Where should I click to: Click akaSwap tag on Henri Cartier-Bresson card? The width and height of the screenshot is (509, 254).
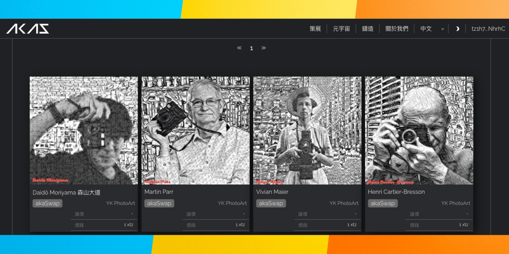383,203
